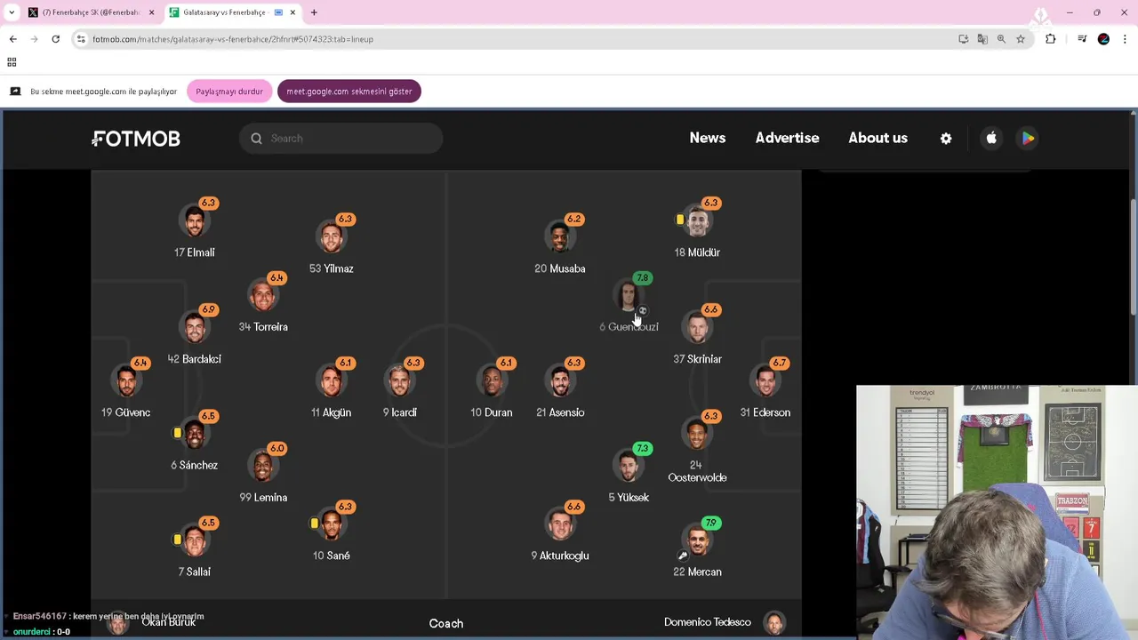Click Paylaşmayı durdur button
Screen dimensions: 1138x640
229,92
